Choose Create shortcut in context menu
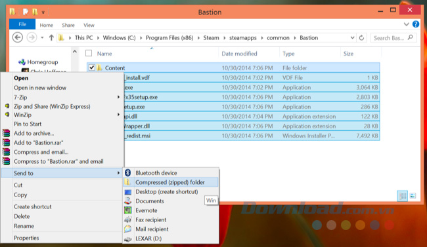The height and width of the screenshot is (247, 427). [x=33, y=206]
